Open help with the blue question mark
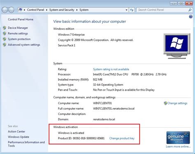The image size is (195, 154). (x=190, y=17)
